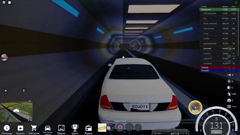Switch the camera view icon
Viewport: 240px width, 135px height.
click(x=229, y=100)
